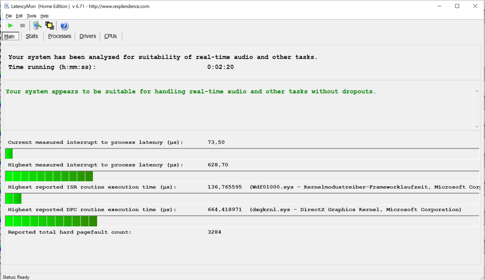The width and height of the screenshot is (485, 280).
Task: Show the CPUs tab
Action: coord(110,36)
